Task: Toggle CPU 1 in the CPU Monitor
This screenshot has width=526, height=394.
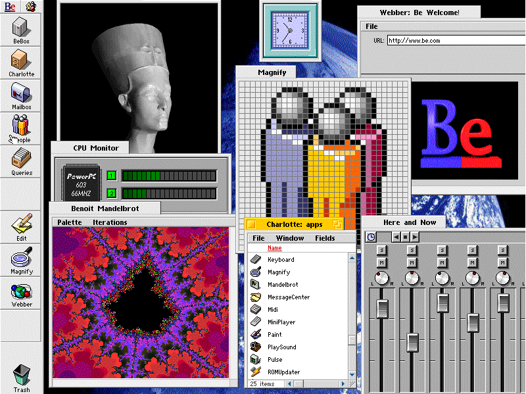Action: [111, 176]
